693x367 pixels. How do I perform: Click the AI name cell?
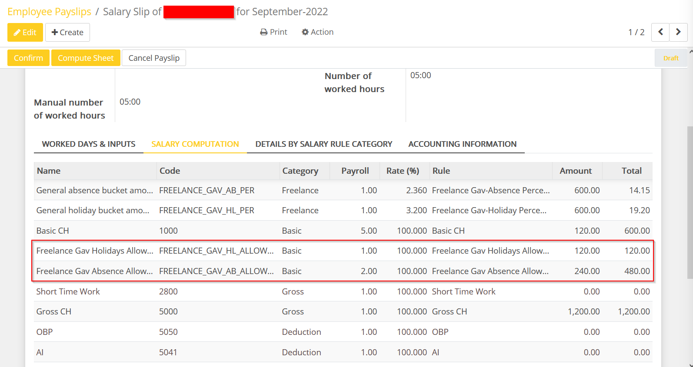click(40, 352)
